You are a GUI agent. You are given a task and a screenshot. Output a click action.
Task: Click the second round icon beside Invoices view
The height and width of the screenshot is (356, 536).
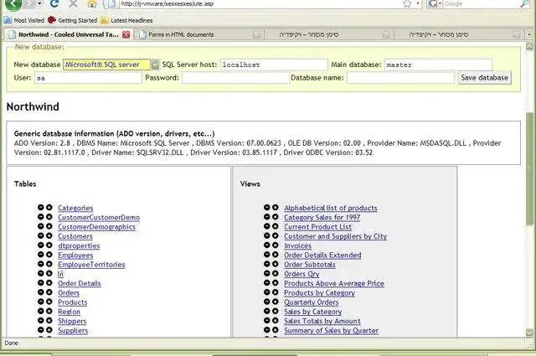[276, 245]
